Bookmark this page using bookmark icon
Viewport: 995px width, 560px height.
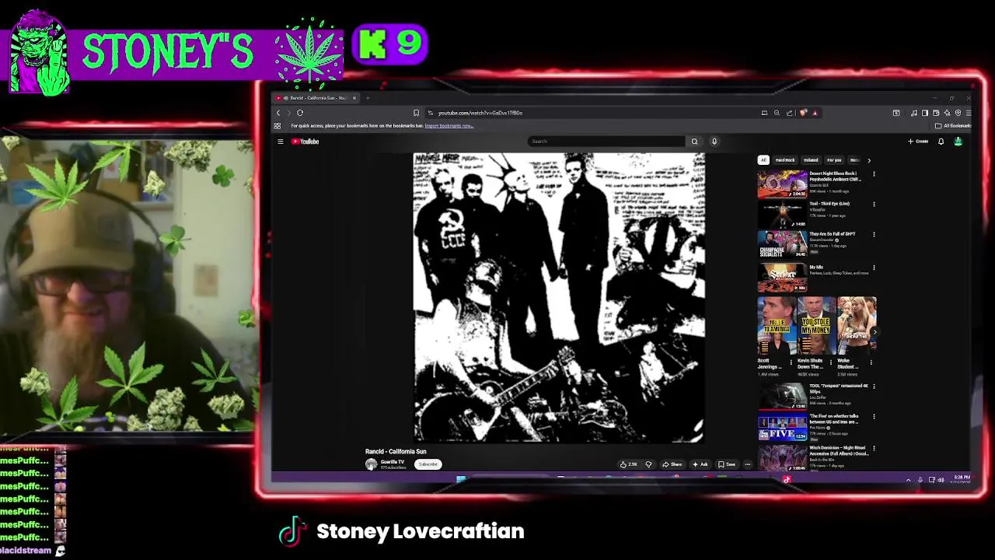[x=416, y=113]
